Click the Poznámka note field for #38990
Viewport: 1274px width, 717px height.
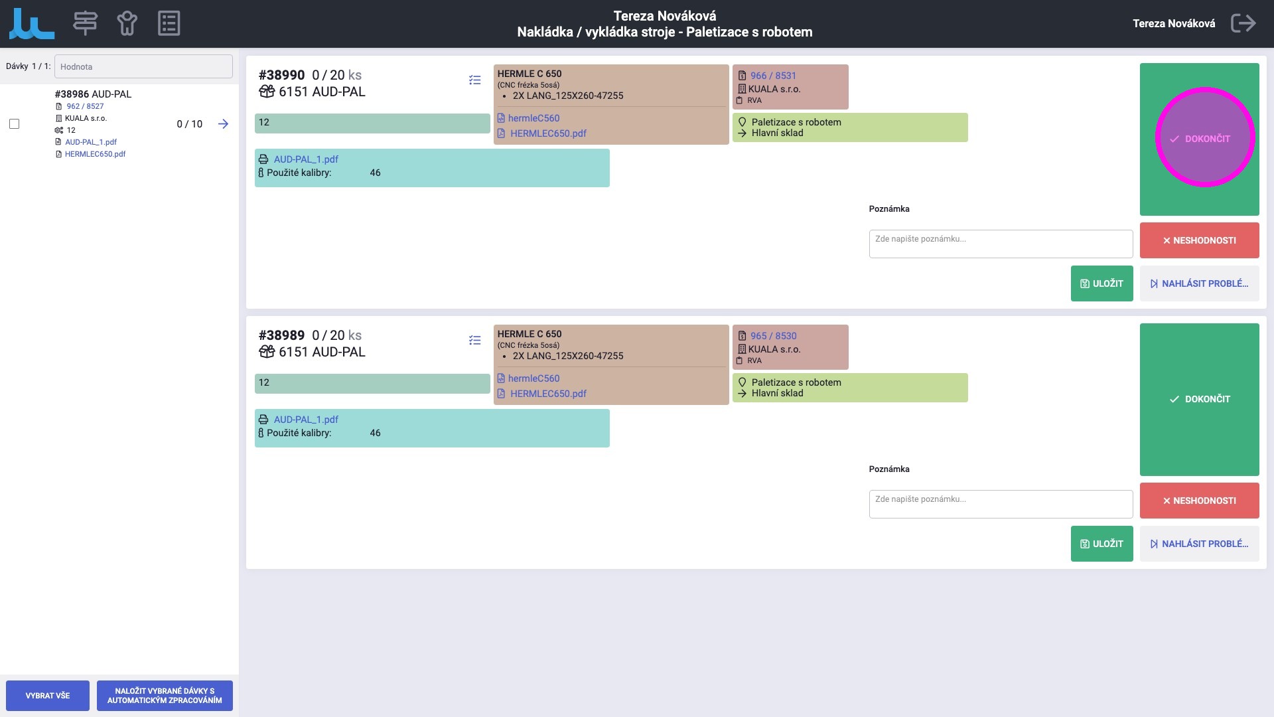[1000, 244]
